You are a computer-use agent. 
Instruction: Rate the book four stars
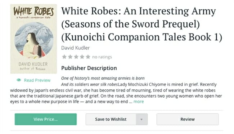82,57
